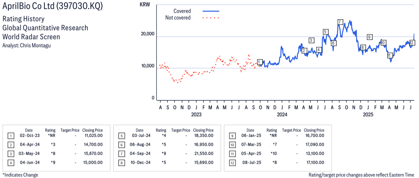Click closing price 14,700.00

pos(93,145)
